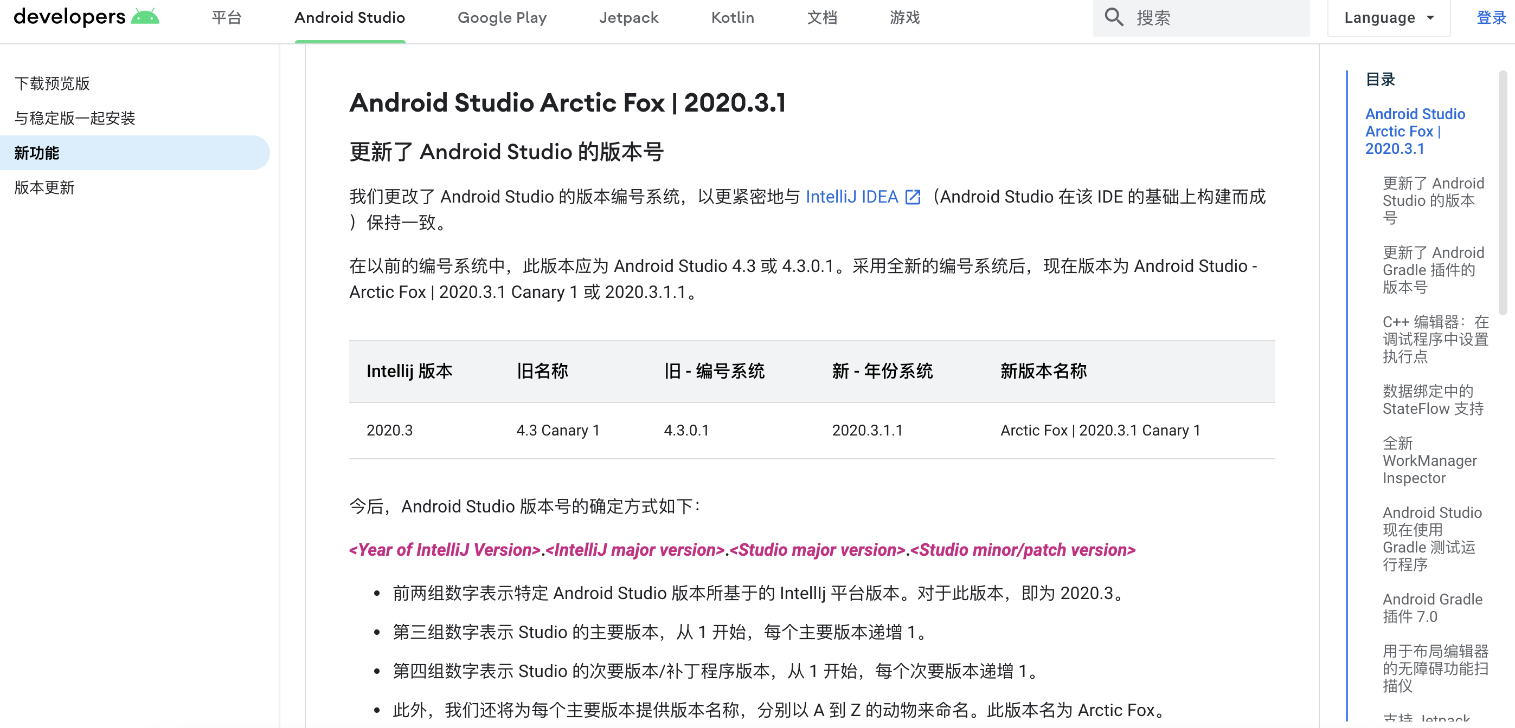1515x728 pixels.
Task: Select 新功能 in the sidebar
Action: (134, 153)
